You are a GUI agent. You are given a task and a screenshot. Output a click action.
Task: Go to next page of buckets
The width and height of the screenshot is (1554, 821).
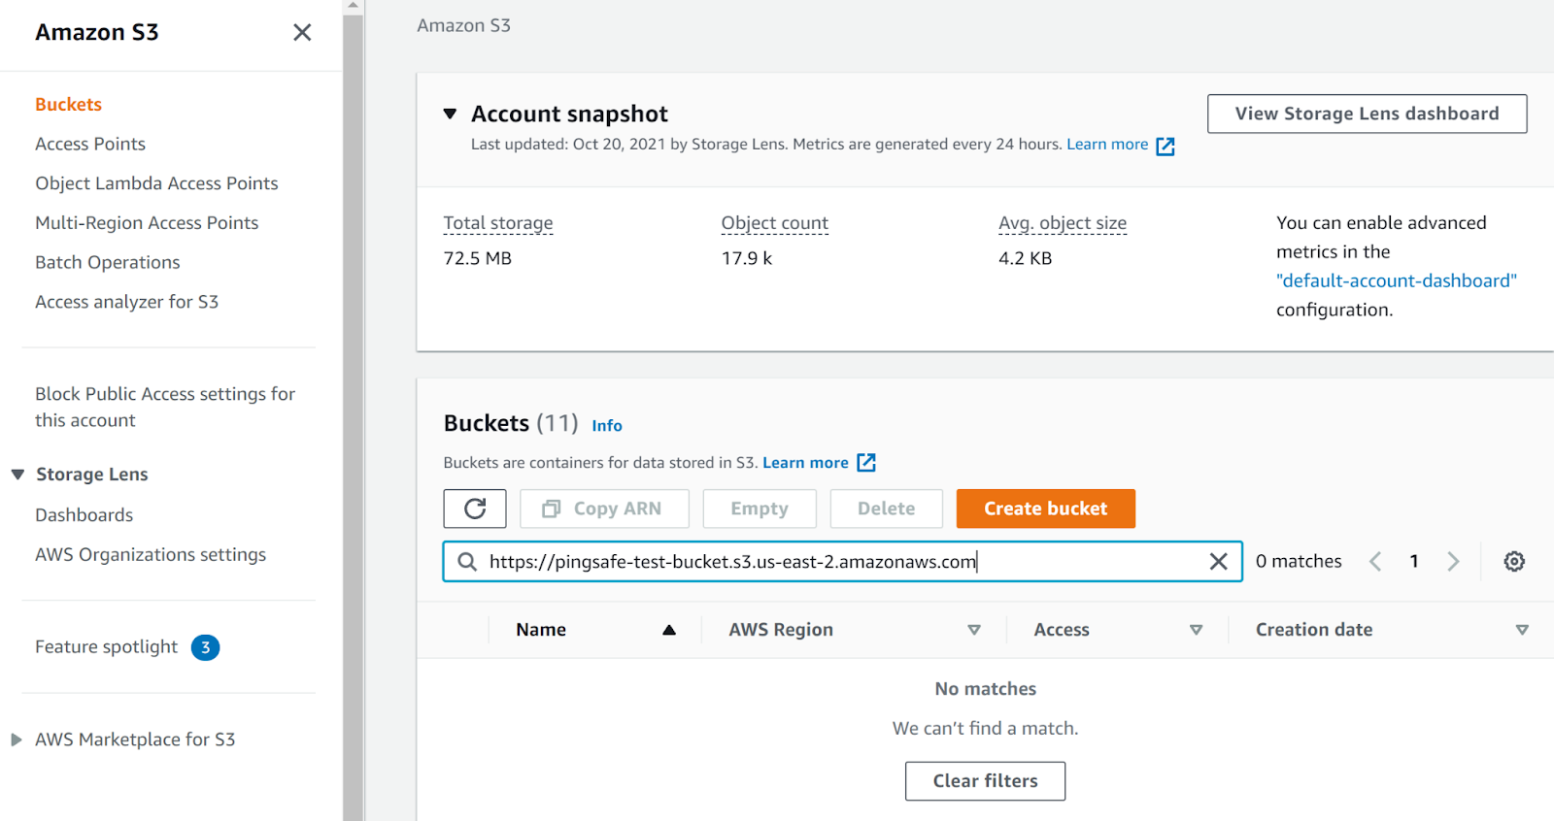click(x=1453, y=562)
